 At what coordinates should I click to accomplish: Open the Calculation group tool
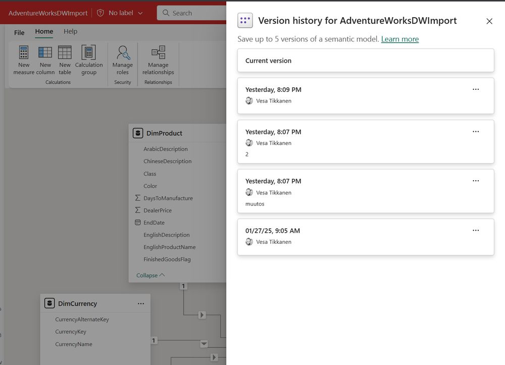point(88,60)
